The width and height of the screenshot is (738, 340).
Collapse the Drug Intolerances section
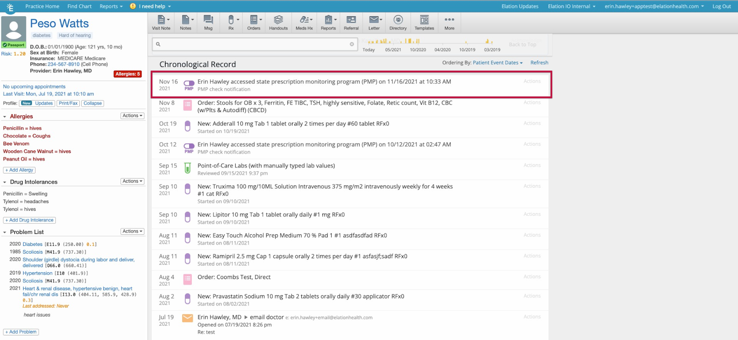coord(5,182)
